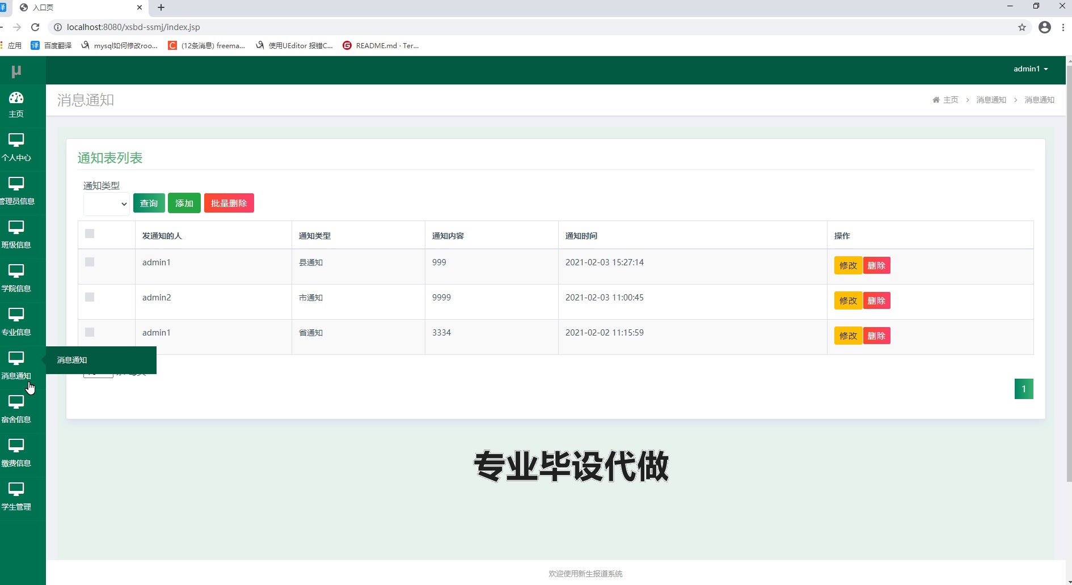This screenshot has height=585, width=1072.
Task: Select the 学生管理 sidebar icon
Action: (x=15, y=496)
